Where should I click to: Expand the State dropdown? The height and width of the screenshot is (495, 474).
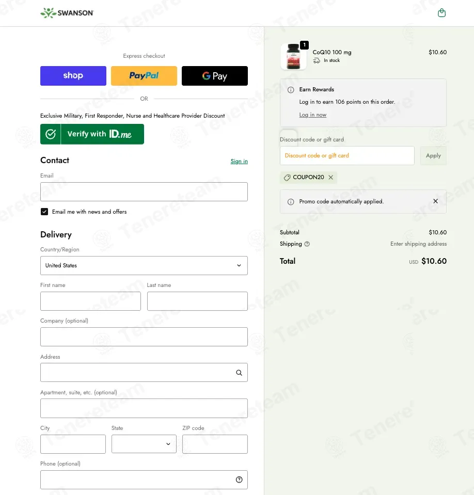pyautogui.click(x=144, y=444)
